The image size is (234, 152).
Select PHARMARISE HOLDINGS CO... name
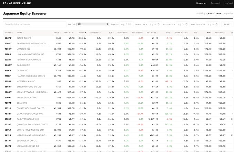[x=32, y=44]
